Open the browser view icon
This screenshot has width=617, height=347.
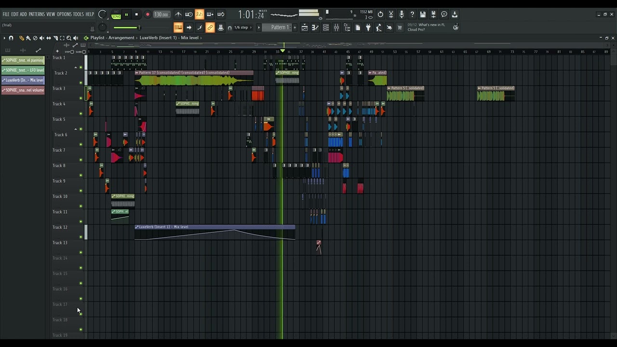tap(347, 27)
